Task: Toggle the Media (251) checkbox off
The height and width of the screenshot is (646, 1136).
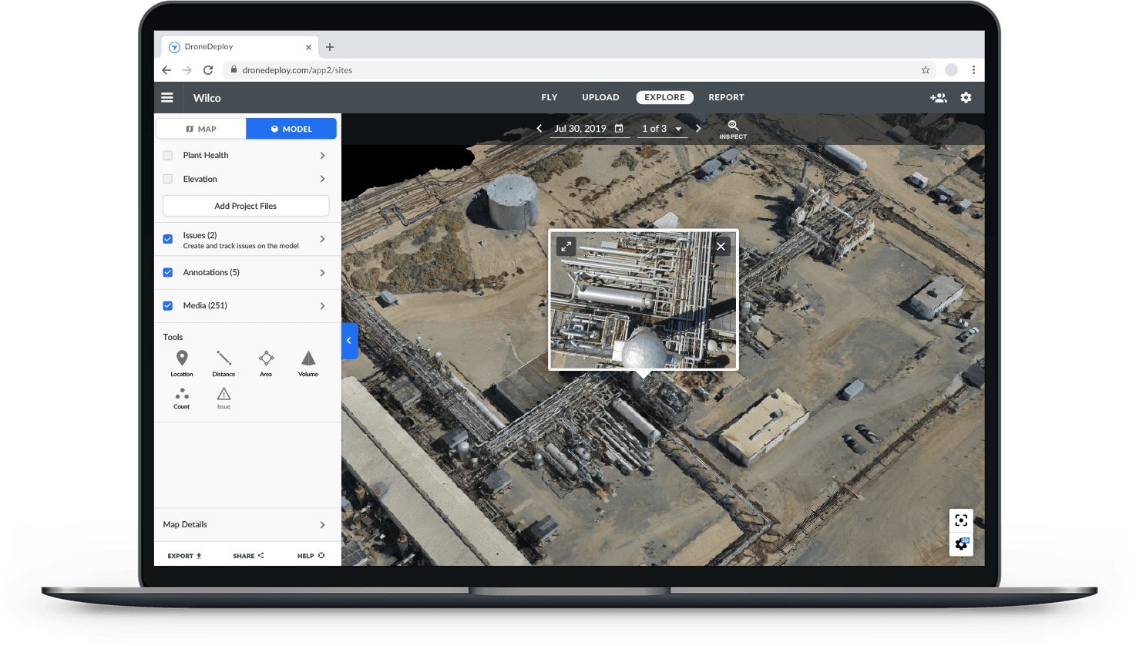Action: coord(168,306)
